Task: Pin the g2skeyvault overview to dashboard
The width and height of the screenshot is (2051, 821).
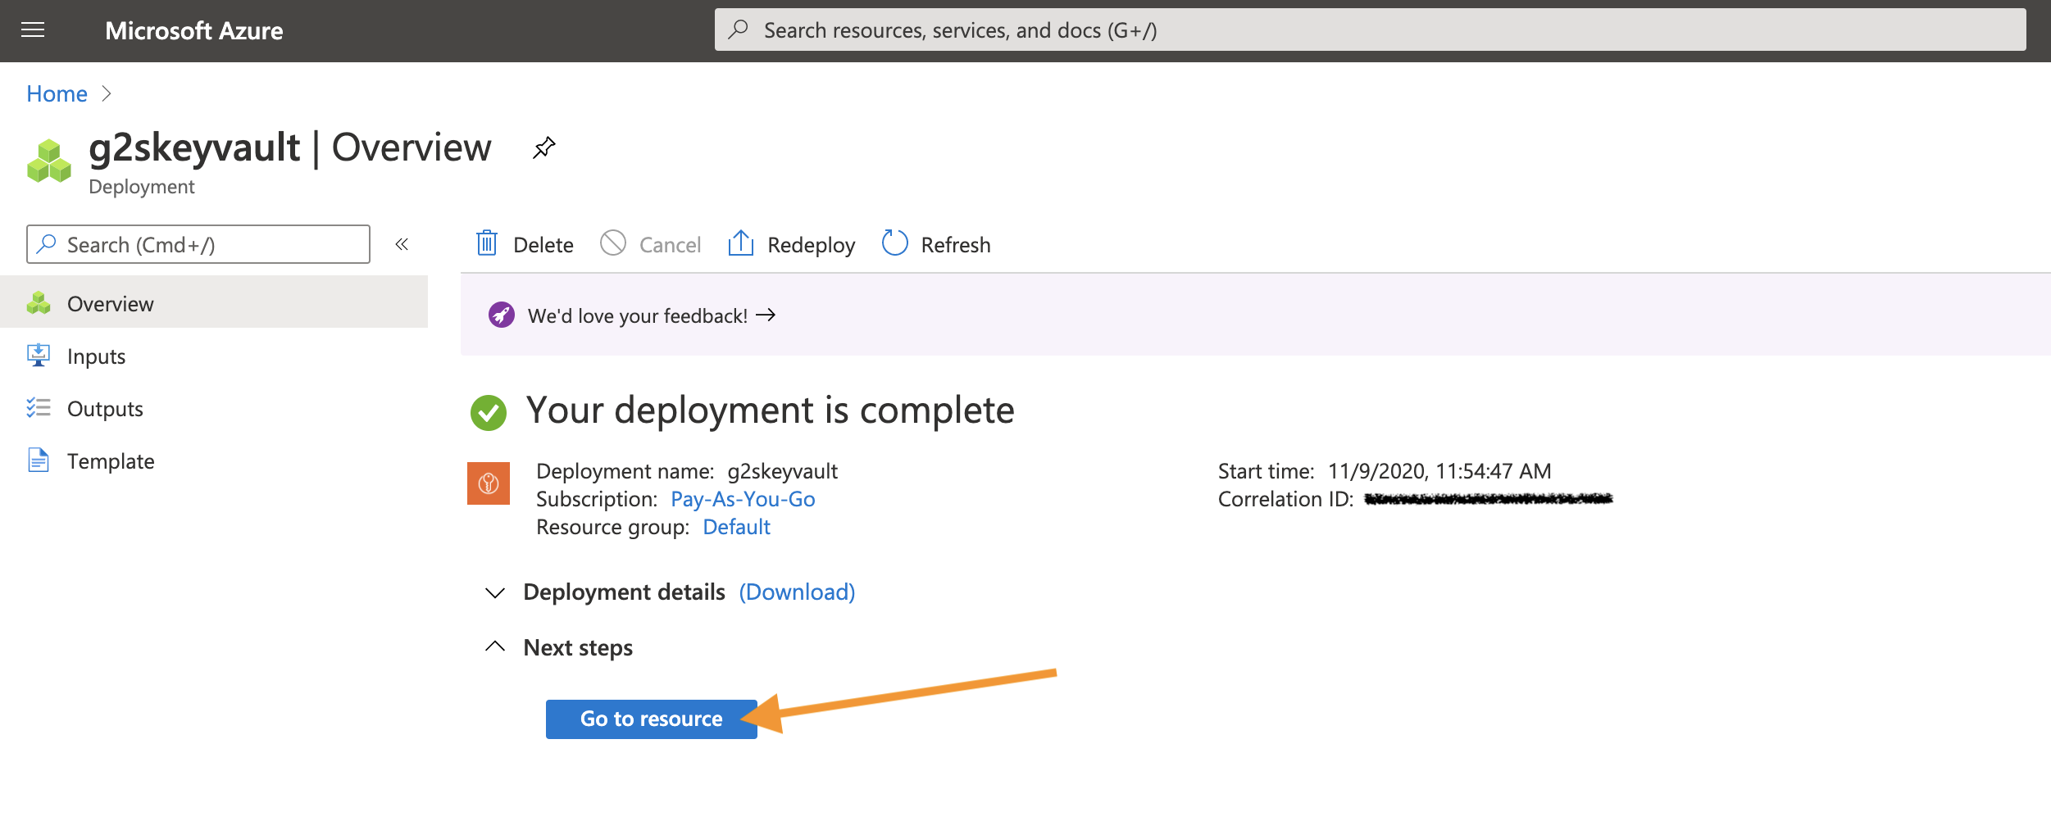Action: coord(543,147)
